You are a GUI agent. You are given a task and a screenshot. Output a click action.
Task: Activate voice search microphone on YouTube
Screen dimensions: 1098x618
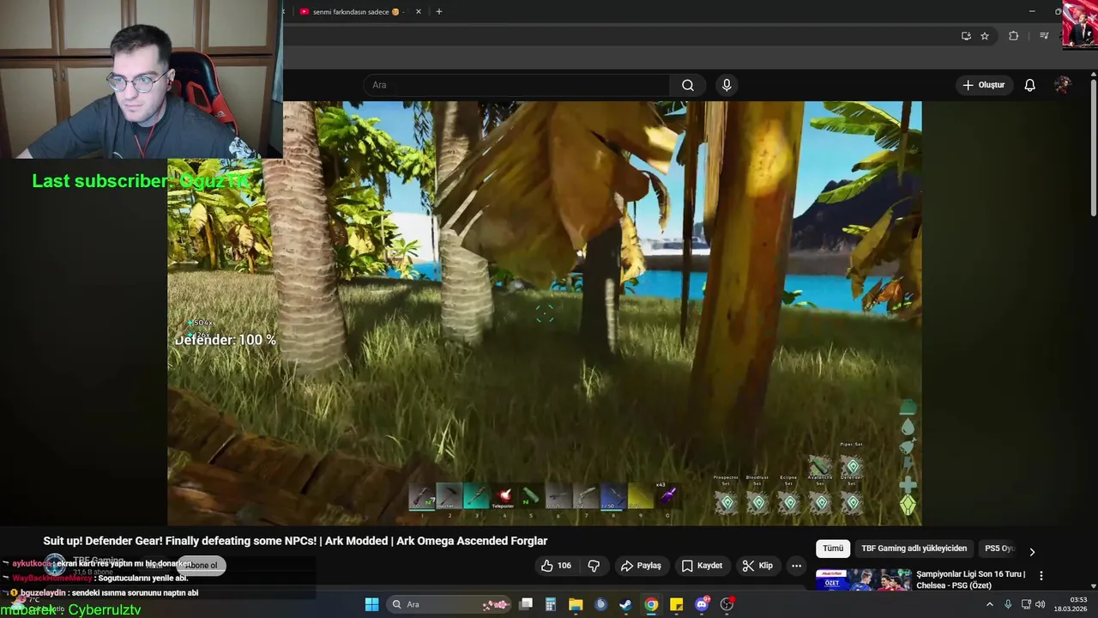click(x=727, y=85)
